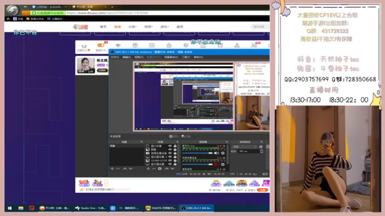The image size is (385, 216).
Task: Open the Windows Start menu
Action: coord(10,208)
